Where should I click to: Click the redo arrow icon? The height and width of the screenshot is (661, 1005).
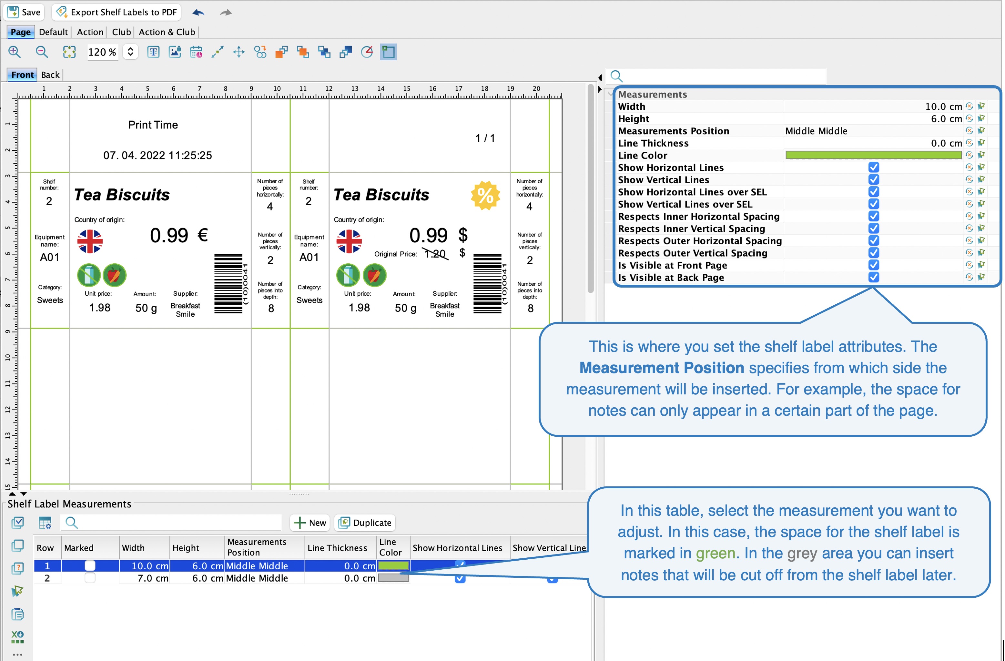tap(226, 12)
